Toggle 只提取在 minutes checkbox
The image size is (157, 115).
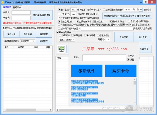[59, 14]
